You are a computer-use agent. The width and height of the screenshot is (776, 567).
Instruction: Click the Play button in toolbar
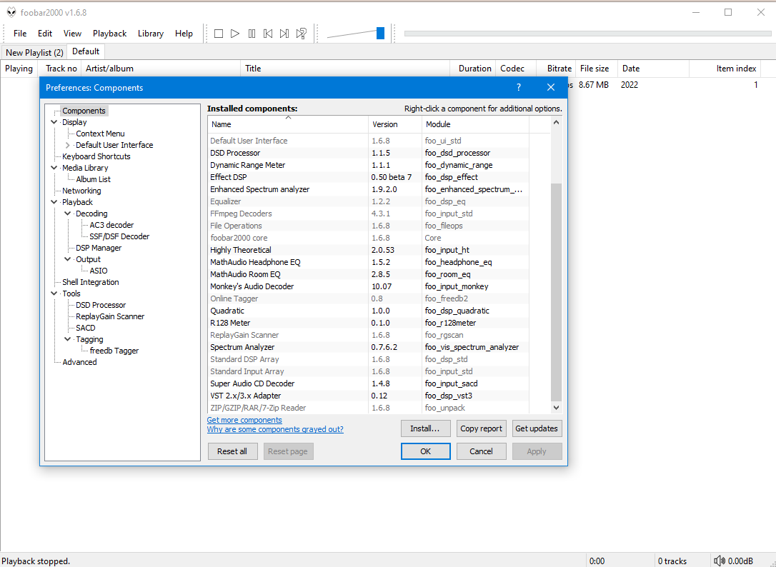click(x=235, y=34)
